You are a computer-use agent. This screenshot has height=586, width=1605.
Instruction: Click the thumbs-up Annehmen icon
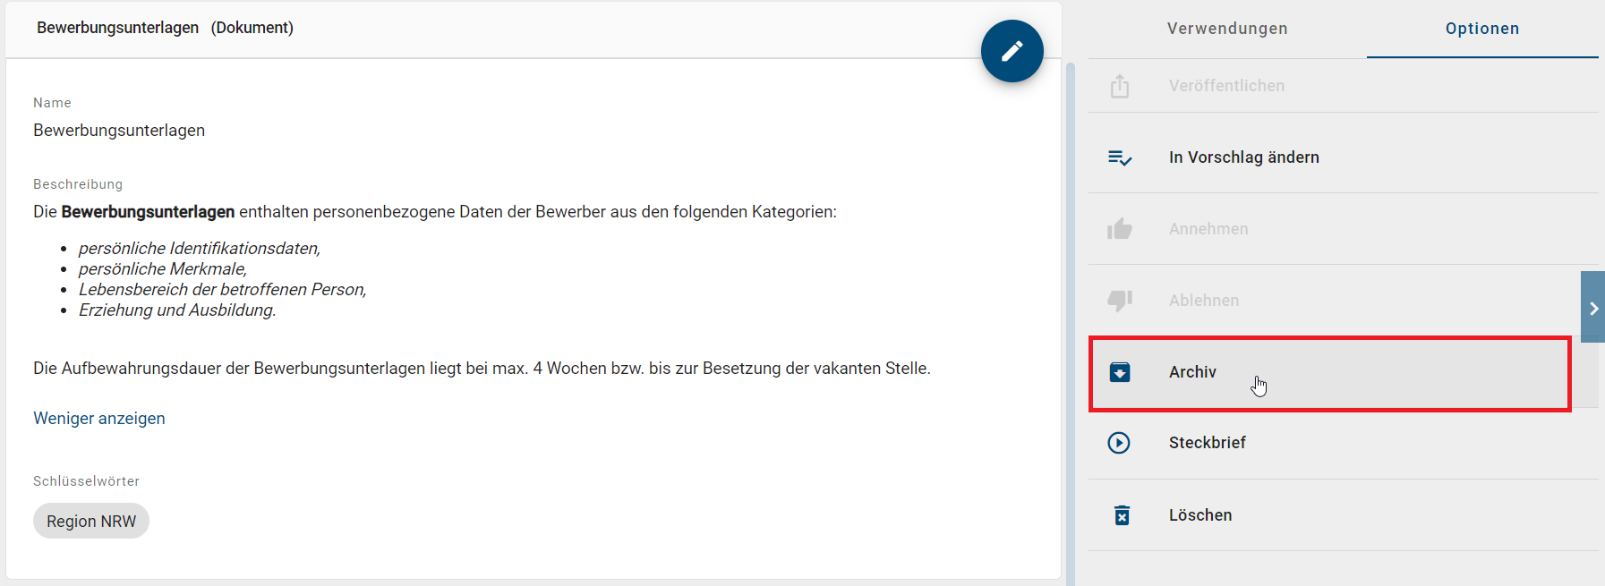(1120, 229)
